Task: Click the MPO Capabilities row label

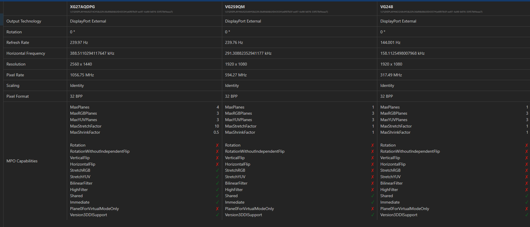Action: (22, 161)
